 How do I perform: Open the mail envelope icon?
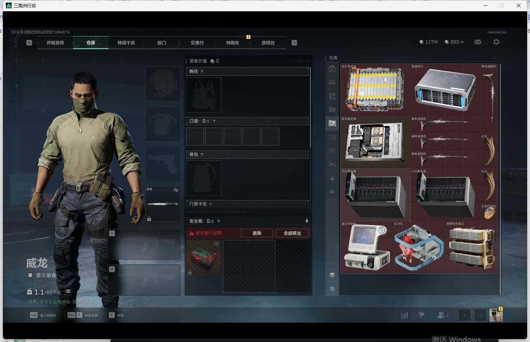coord(478,42)
